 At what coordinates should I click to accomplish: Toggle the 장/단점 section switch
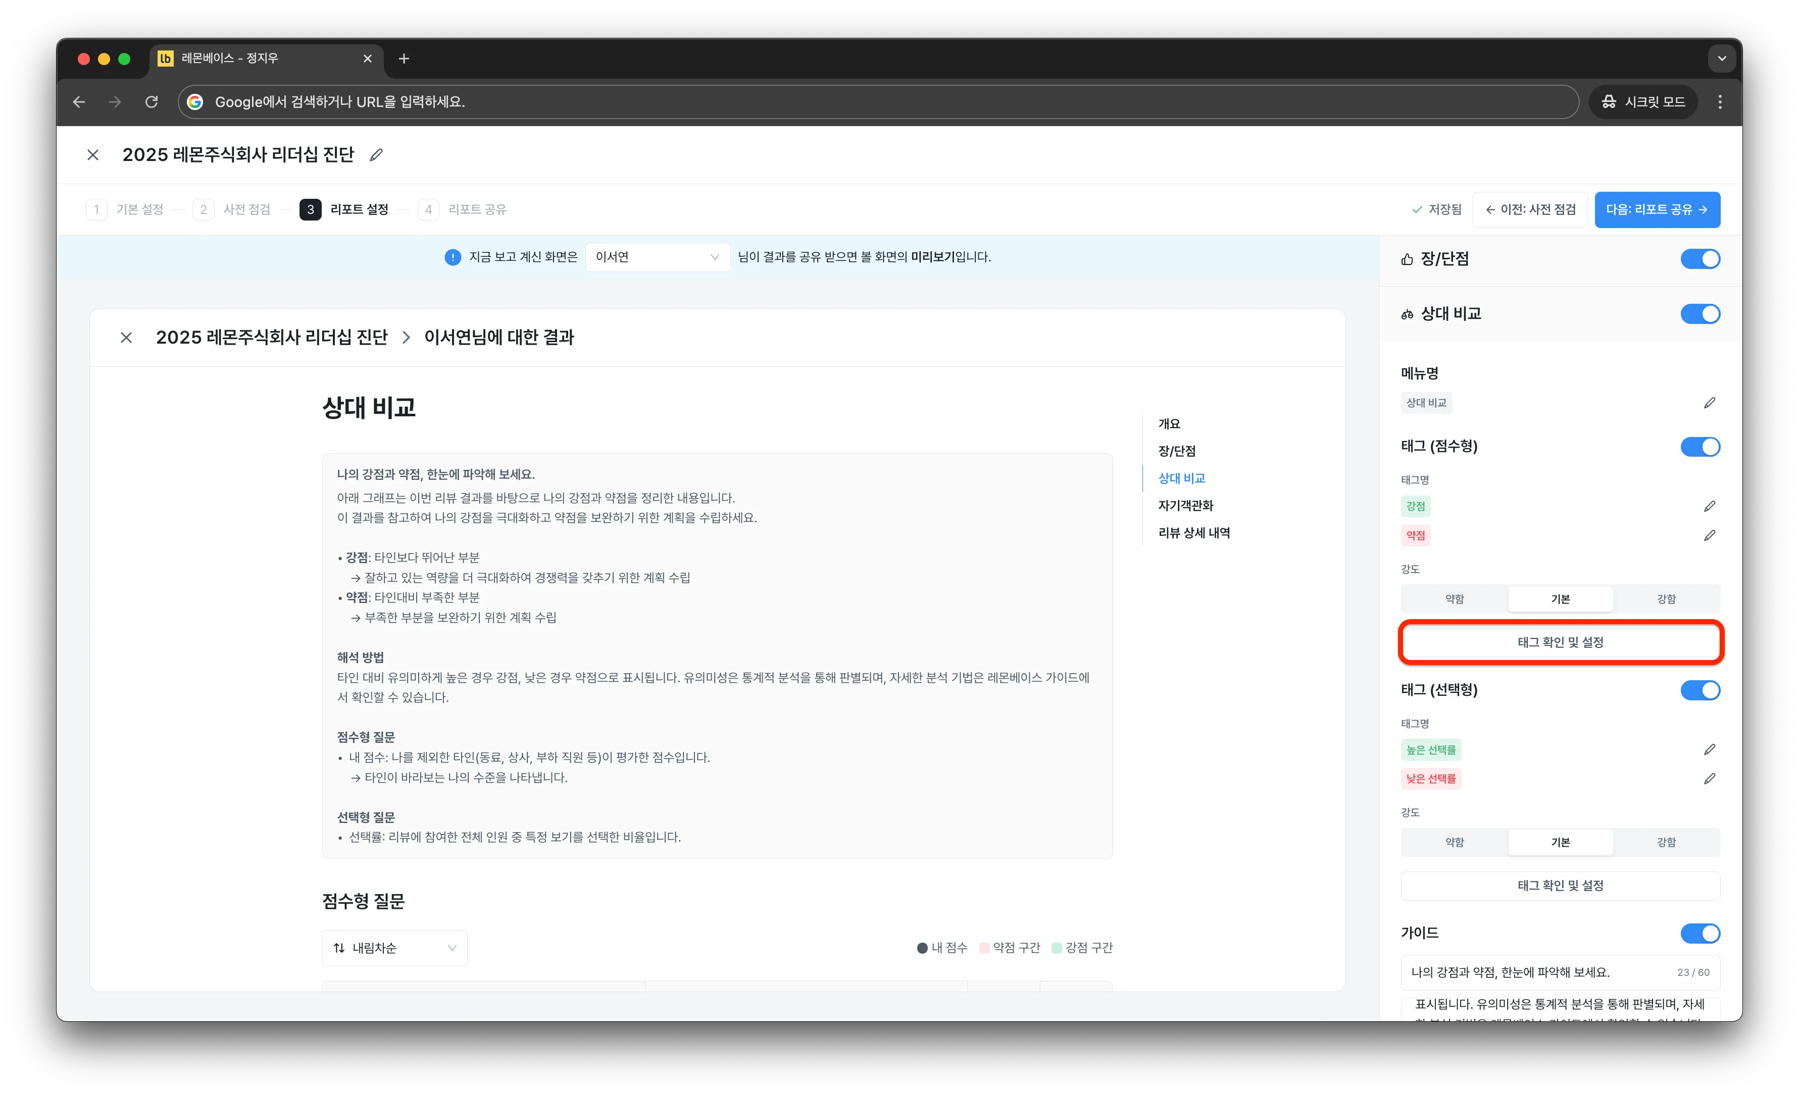pos(1700,259)
